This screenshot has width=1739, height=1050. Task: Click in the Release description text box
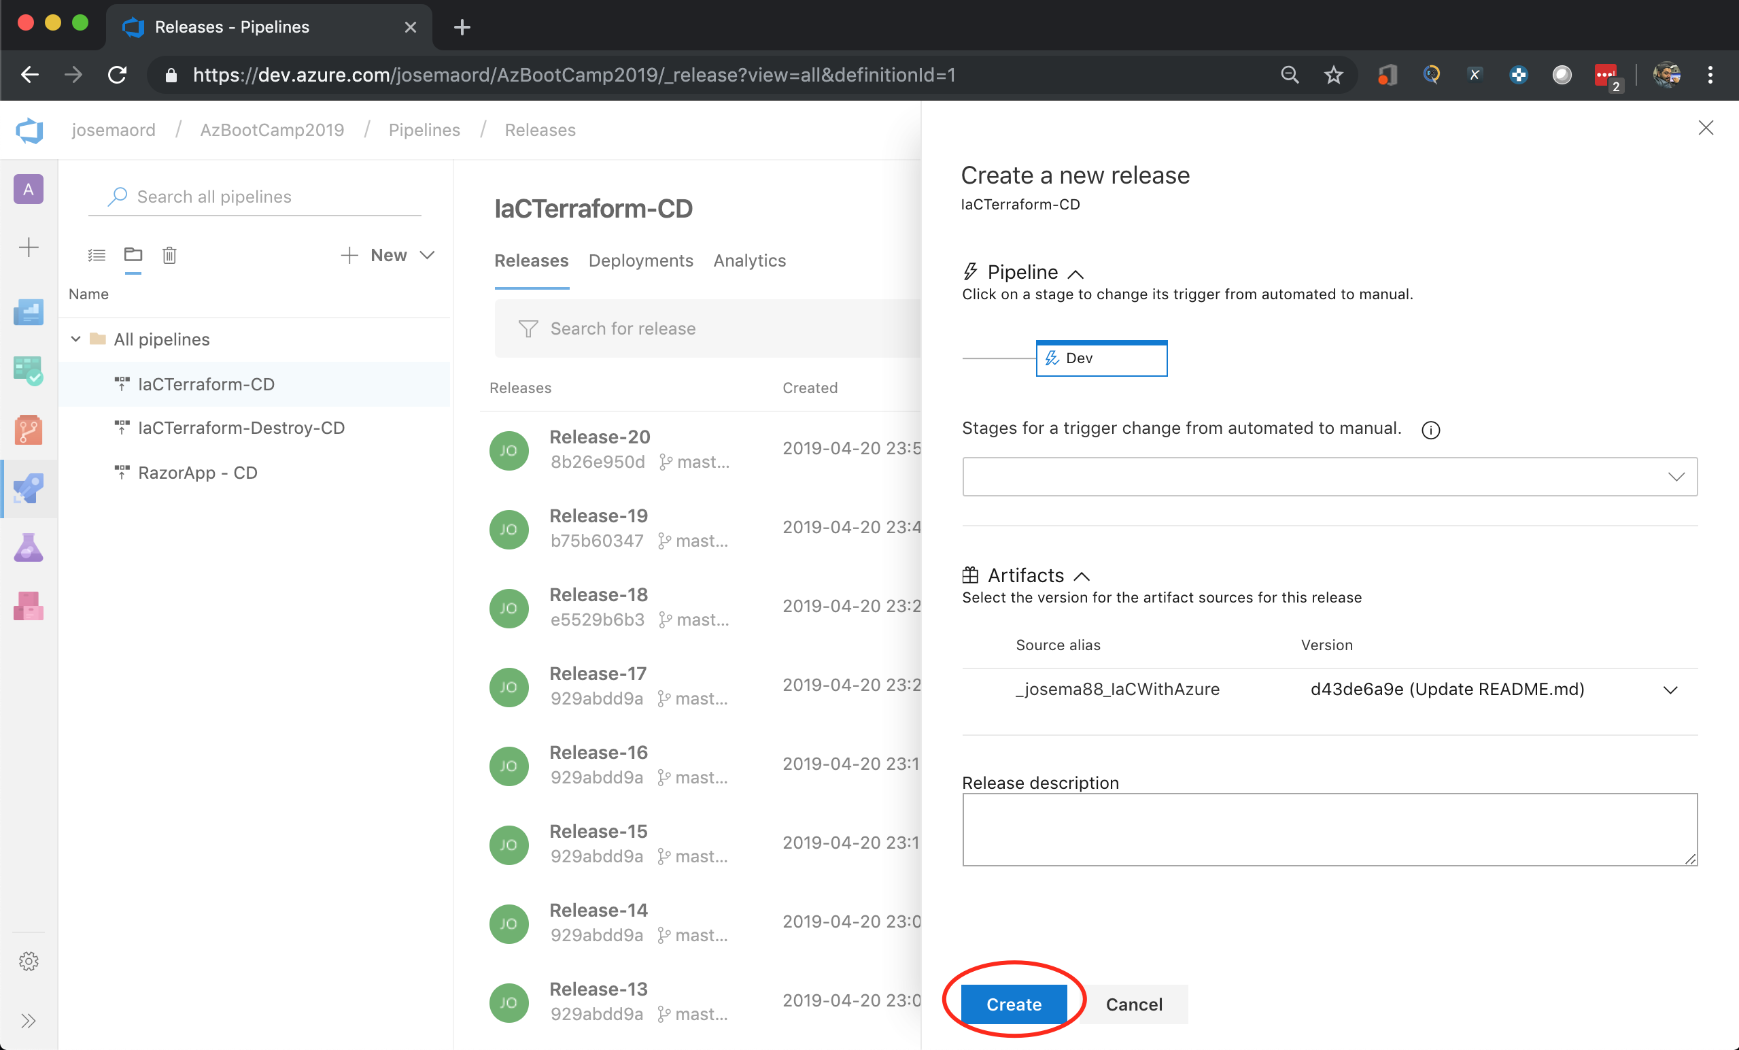[1329, 829]
